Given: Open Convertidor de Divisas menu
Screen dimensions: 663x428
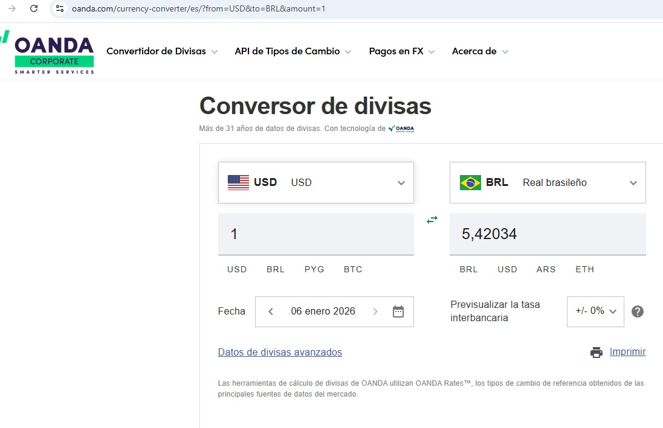Looking at the screenshot, I should click(161, 51).
